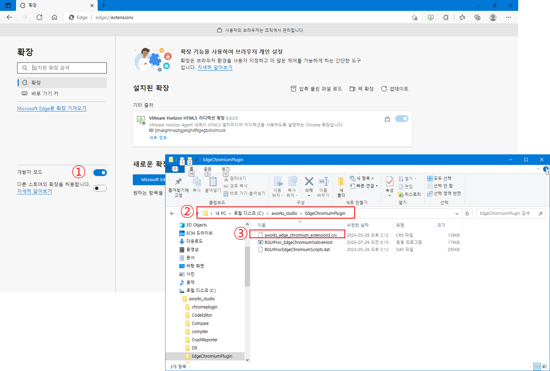Open 세부 정보 of VMware extension
The height and width of the screenshot is (371, 550).
[158, 138]
